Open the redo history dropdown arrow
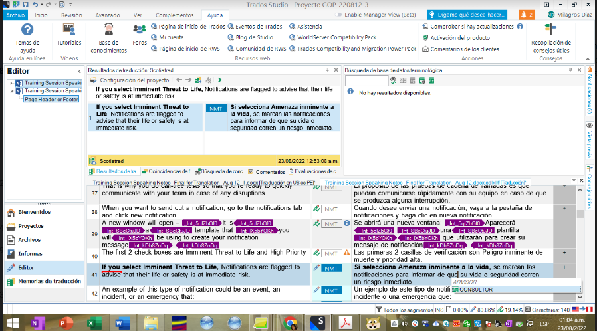597x331 pixels. point(55,5)
